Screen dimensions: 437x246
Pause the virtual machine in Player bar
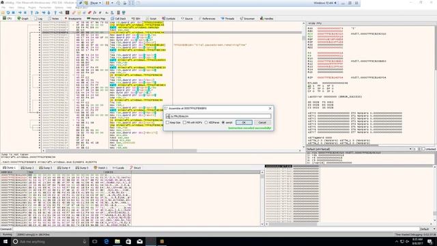107,3
